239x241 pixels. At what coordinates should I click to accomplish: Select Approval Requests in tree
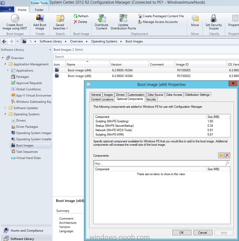(29, 83)
